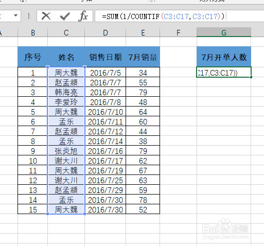Image resolution: width=264 pixels, height=246 pixels.
Task: Click sales cell 48
Action: pyautogui.click(x=143, y=101)
